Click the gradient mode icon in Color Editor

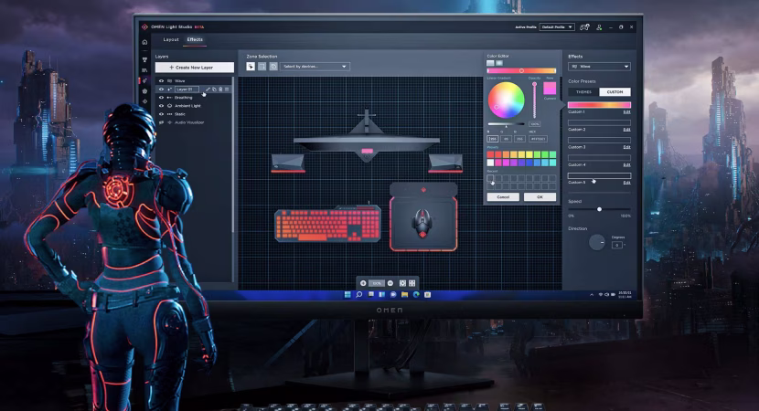[499, 63]
